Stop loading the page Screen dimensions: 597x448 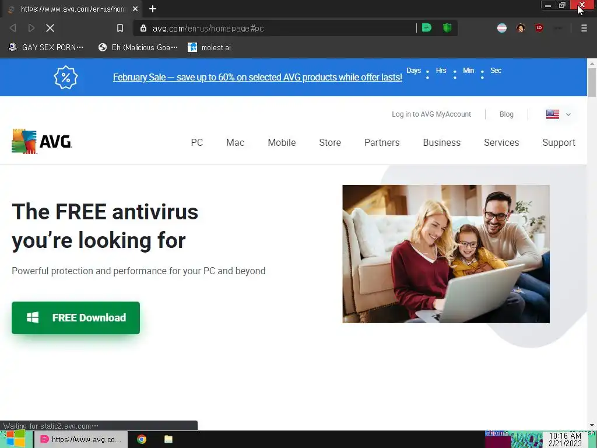pos(50,28)
